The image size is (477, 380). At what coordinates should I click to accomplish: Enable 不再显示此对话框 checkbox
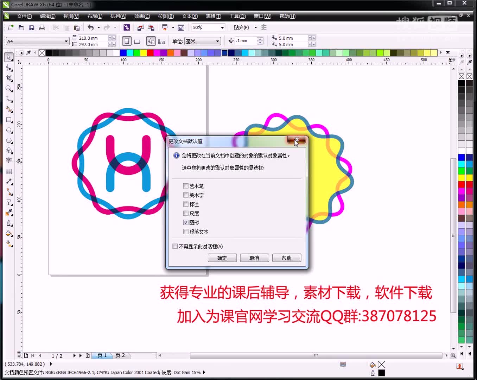pos(175,246)
